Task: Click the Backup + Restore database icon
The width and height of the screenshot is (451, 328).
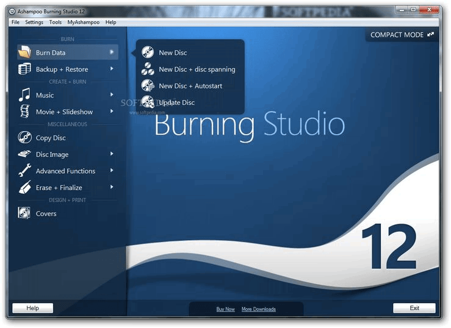Action: 24,69
